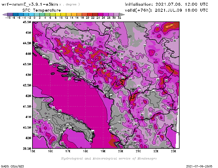Click the 22E longitude label

point(156,151)
